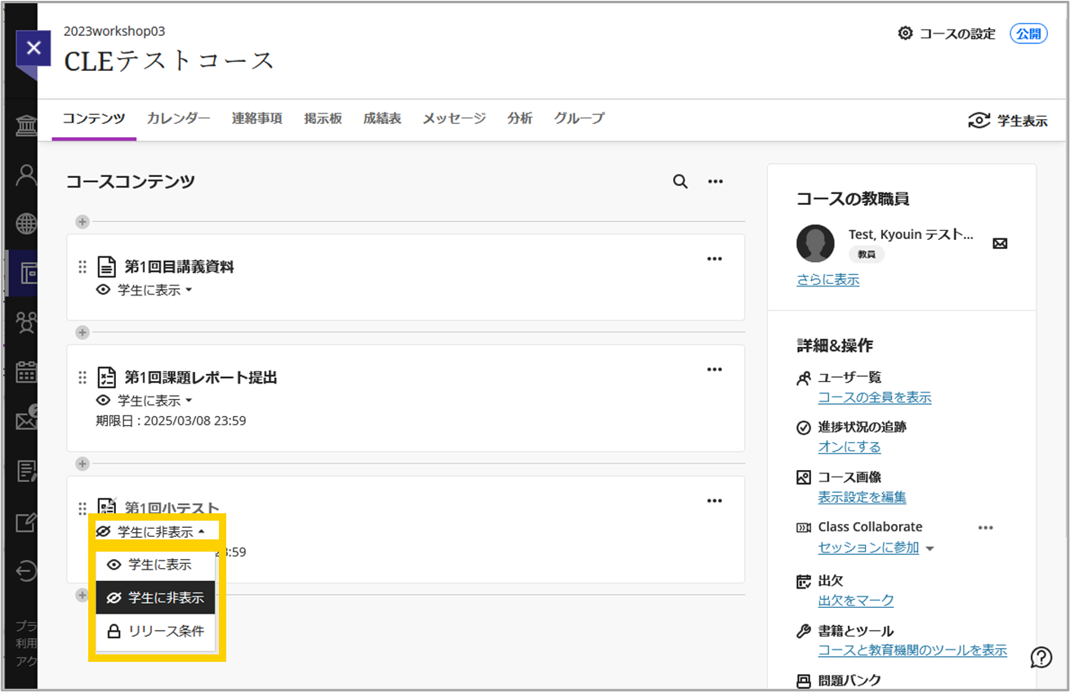Image resolution: width=1070 pixels, height=692 pixels.
Task: Open the 連絡事項 tab
Action: point(257,118)
